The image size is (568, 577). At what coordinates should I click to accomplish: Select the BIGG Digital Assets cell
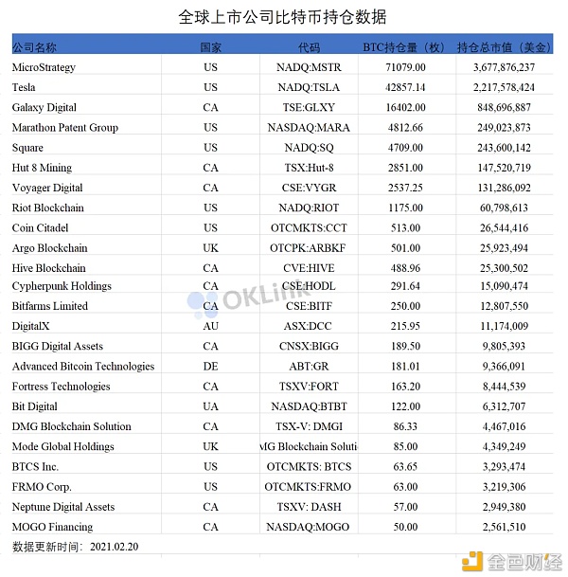(x=58, y=346)
